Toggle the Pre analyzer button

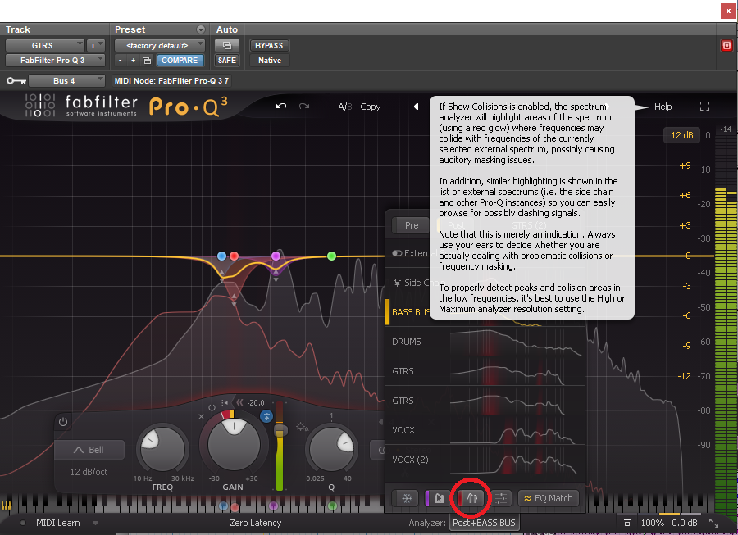[x=412, y=225]
